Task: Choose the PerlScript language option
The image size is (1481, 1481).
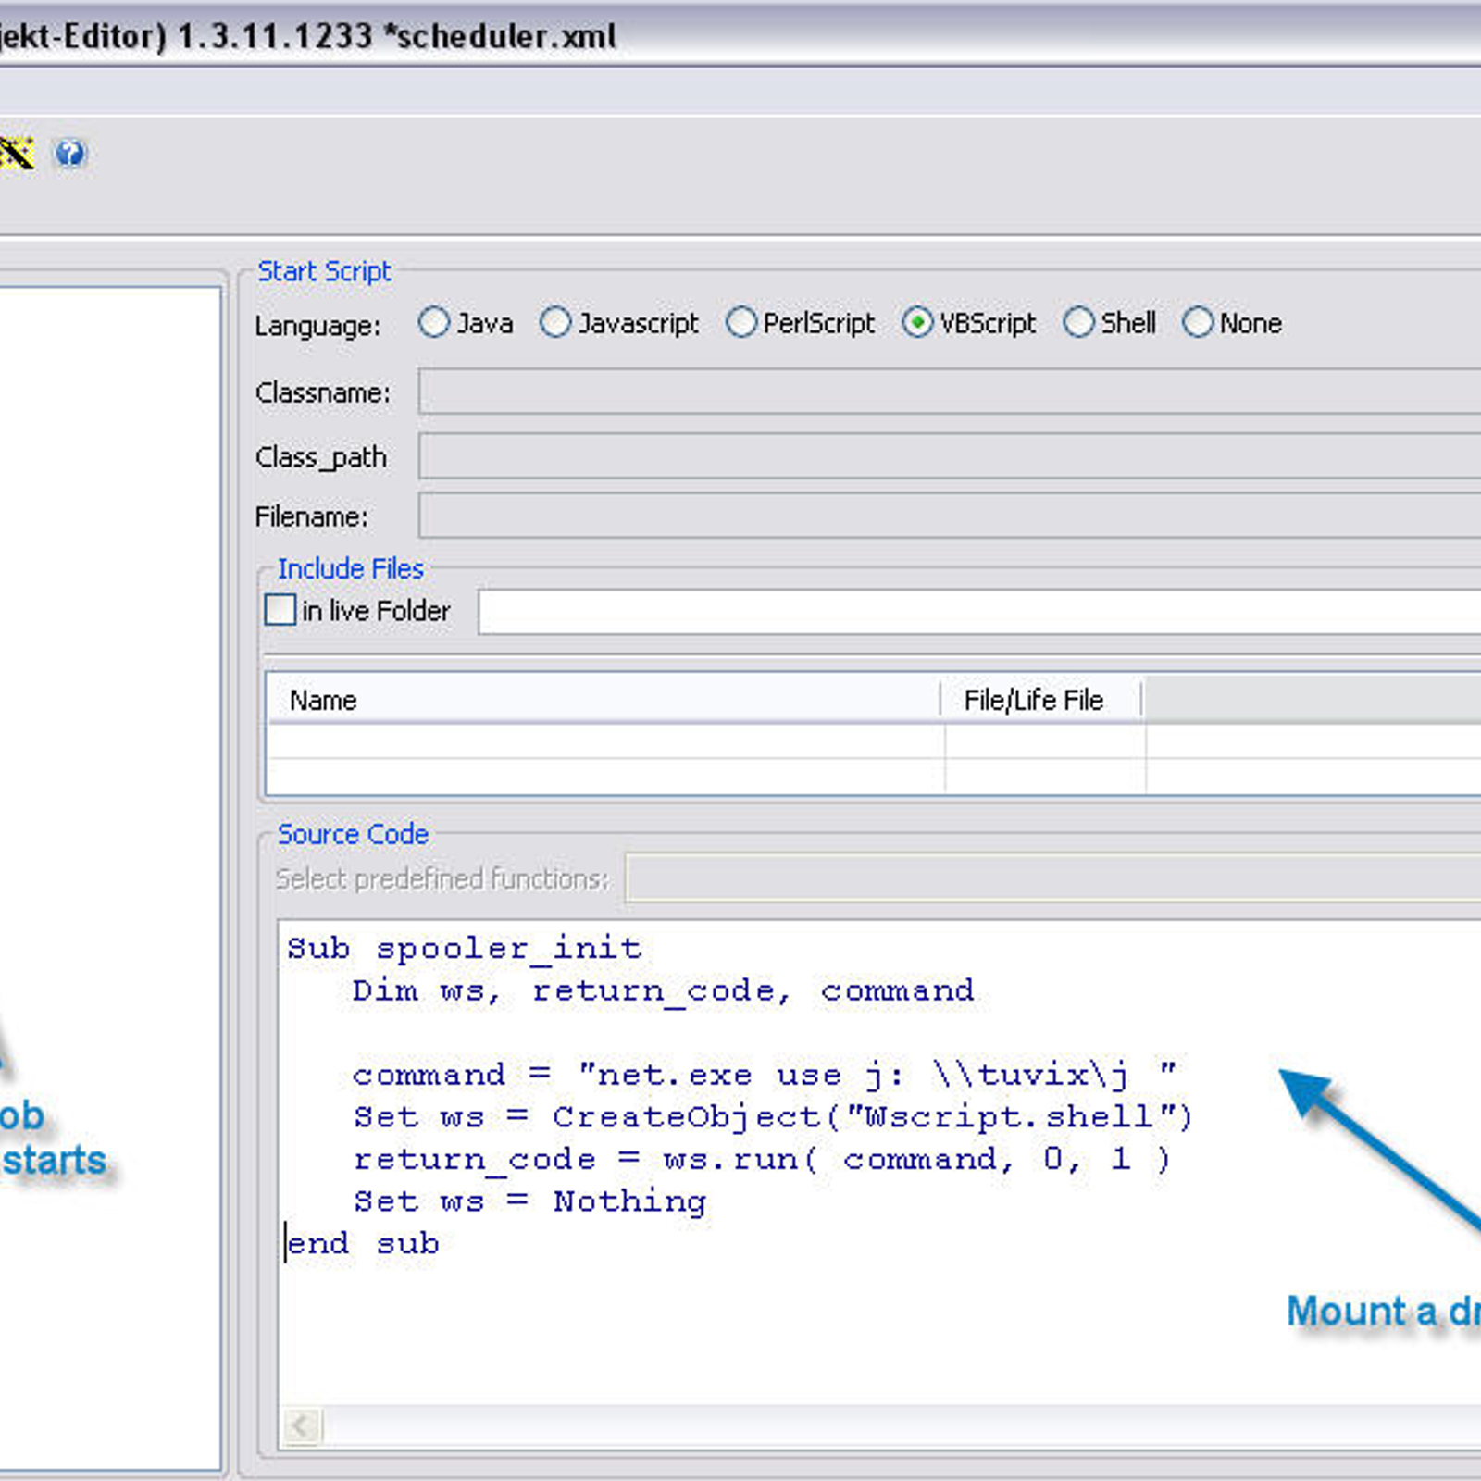Action: [x=741, y=323]
